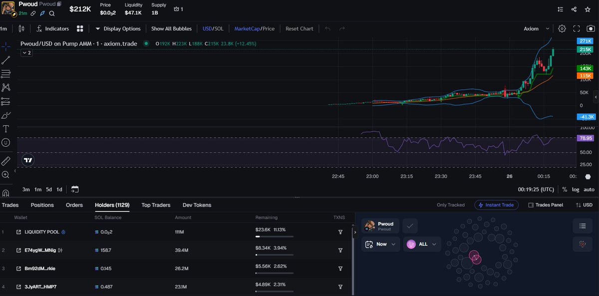This screenshot has height=296, width=599.
Task: Toggle the checkmark button beside Pwoud bubble card
Action: [410, 226]
